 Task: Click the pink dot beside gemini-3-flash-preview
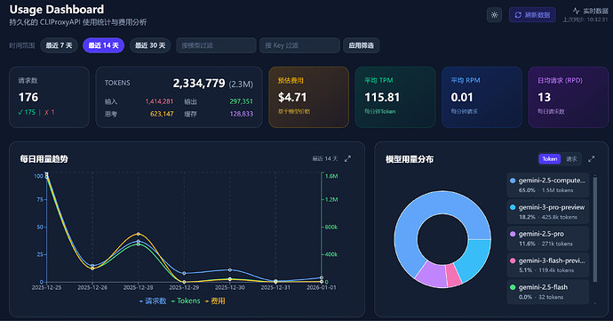click(513, 261)
